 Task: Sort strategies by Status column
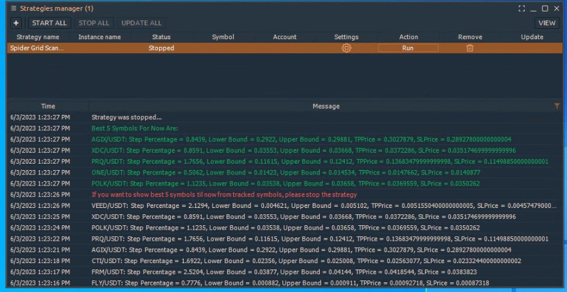point(161,37)
